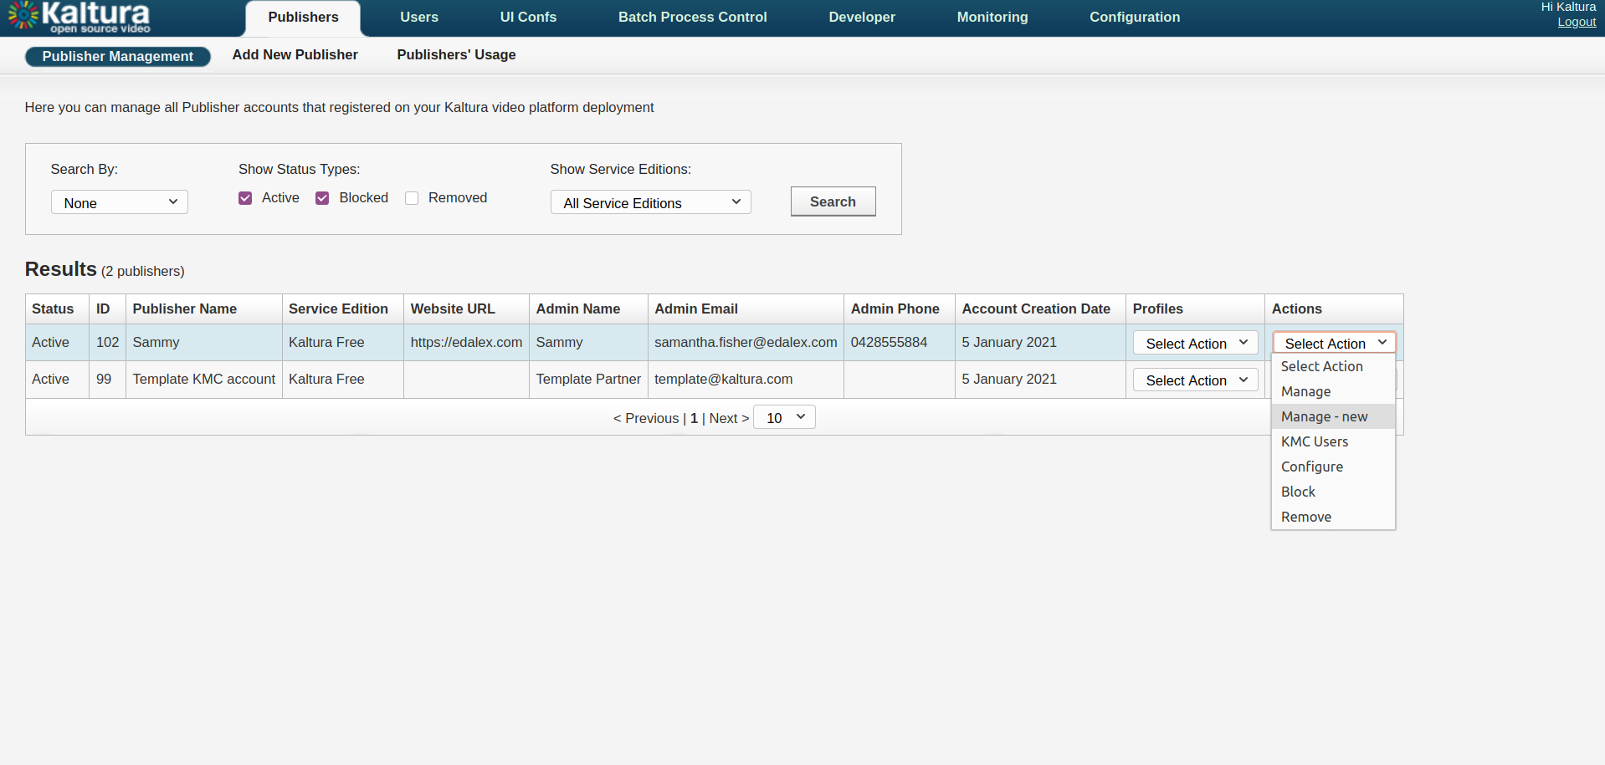The image size is (1605, 765).
Task: Enable the Removed status checkbox
Action: [x=412, y=198]
